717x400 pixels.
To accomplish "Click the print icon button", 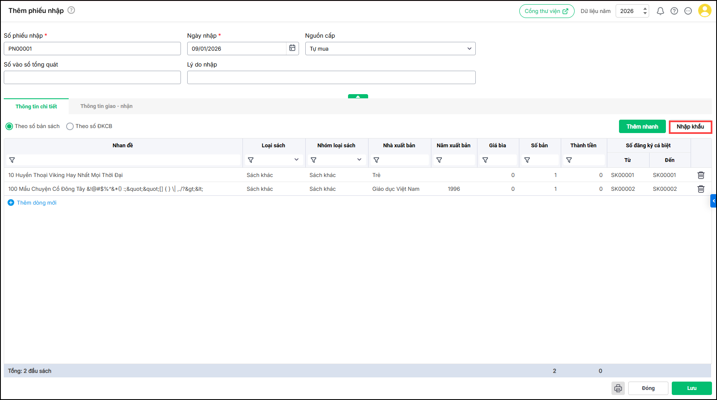I will pos(618,388).
